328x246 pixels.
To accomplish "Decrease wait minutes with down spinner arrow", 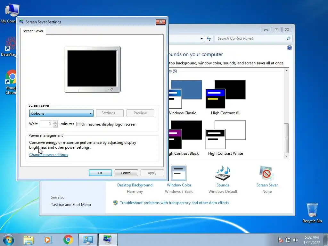I will point(55,126).
